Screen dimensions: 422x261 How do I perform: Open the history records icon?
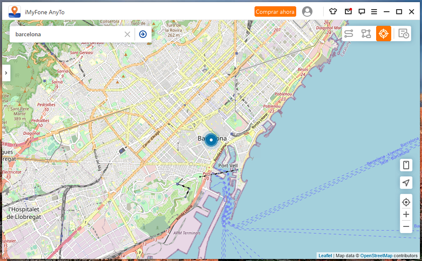[403, 34]
